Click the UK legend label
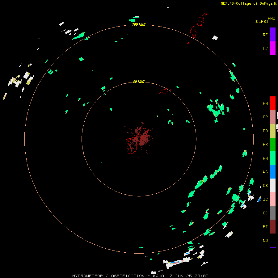 pyautogui.click(x=265, y=48)
